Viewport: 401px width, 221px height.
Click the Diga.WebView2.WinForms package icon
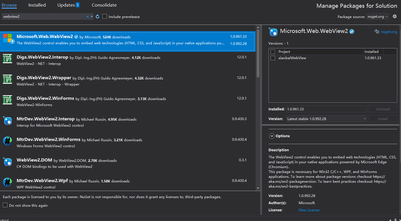click(x=7, y=100)
